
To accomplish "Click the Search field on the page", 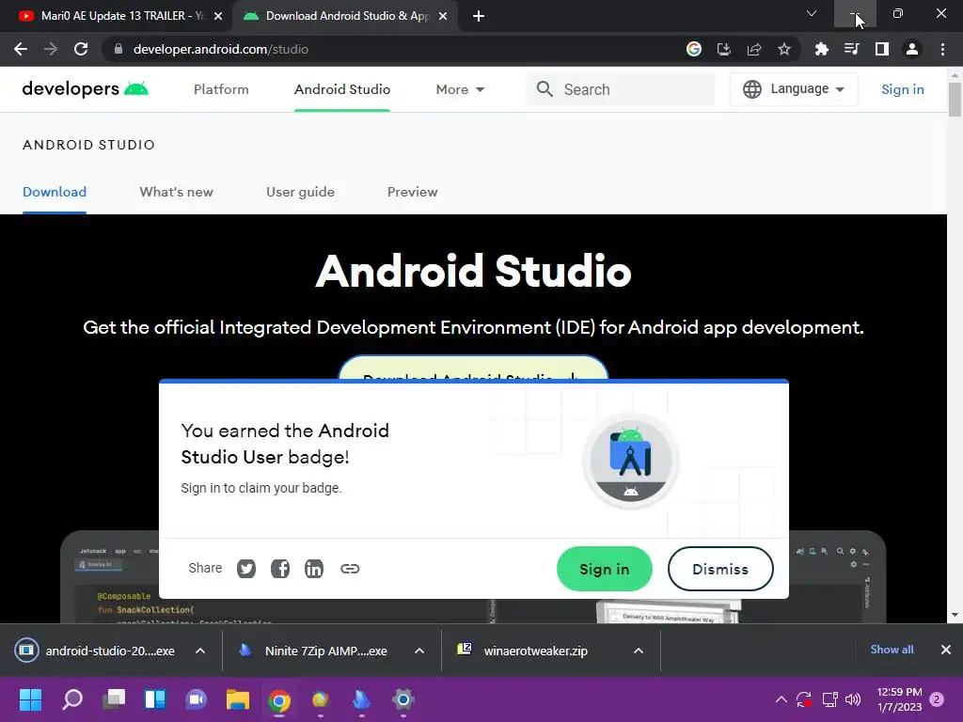I will point(621,89).
